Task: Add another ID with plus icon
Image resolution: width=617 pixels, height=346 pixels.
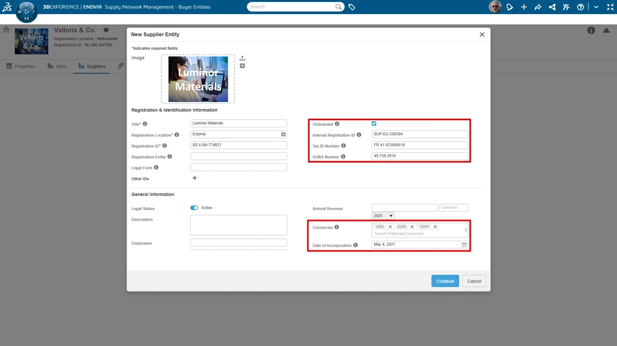Action: 194,178
